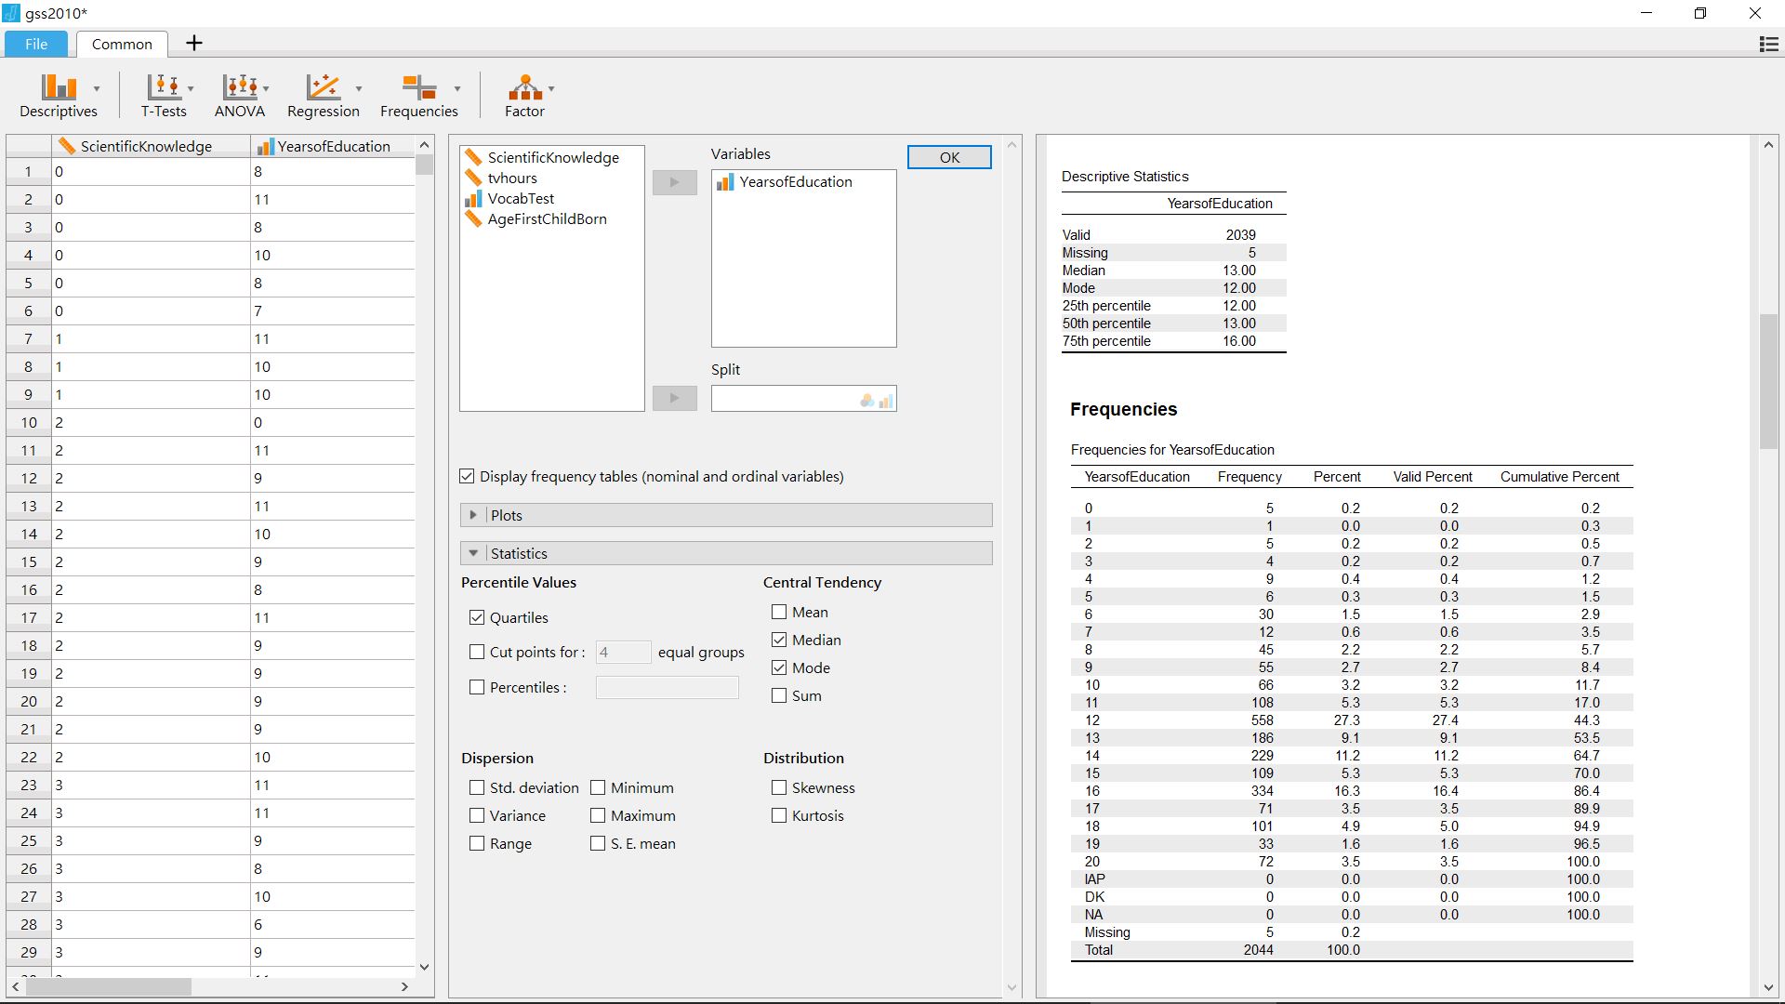This screenshot has height=1004, width=1785.
Task: Click OK to close analysis options
Action: [949, 157]
